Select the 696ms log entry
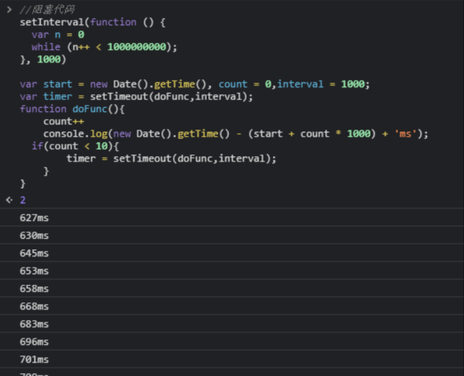This screenshot has height=376, width=464. tap(232, 342)
